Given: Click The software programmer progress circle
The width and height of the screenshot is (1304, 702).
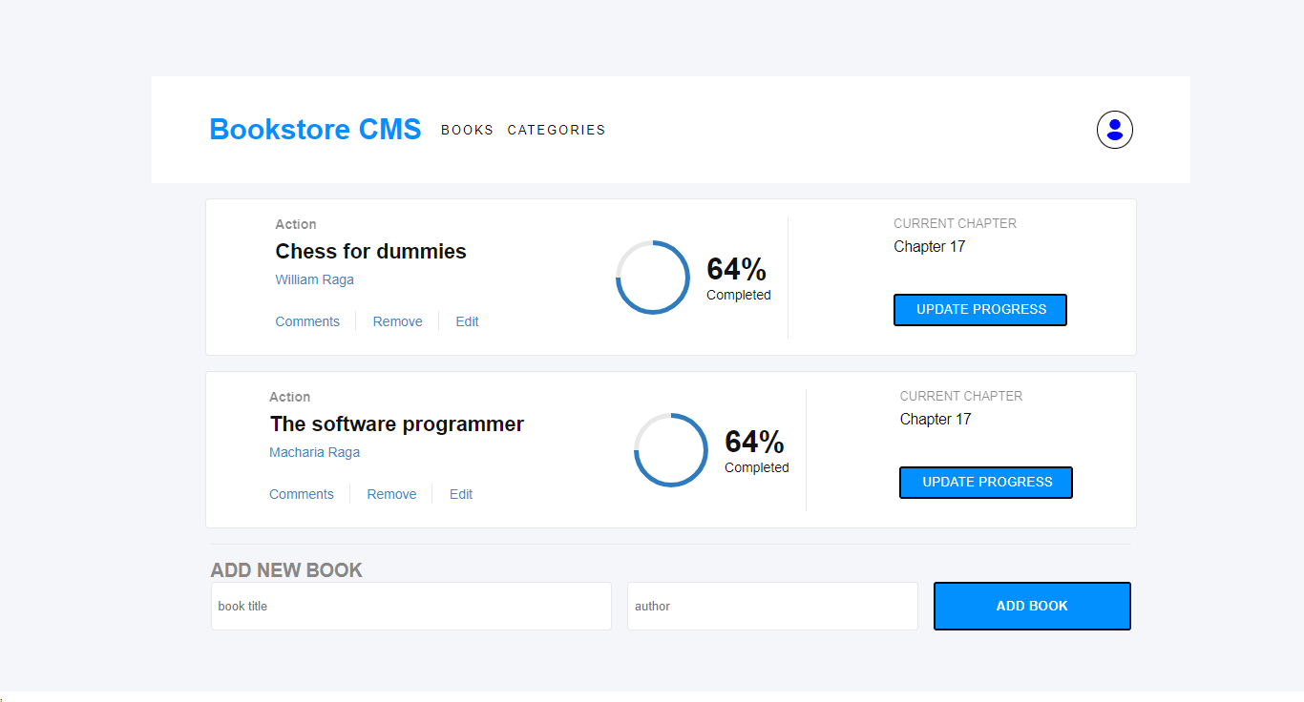Looking at the screenshot, I should click(x=671, y=450).
